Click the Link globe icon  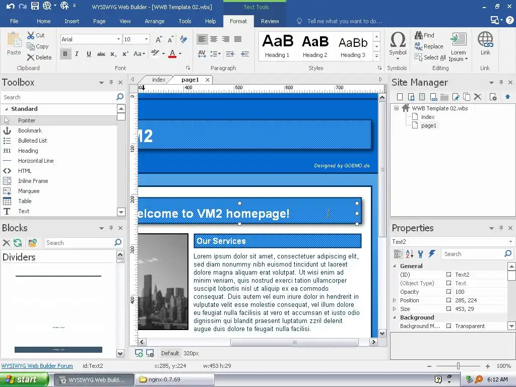(x=485, y=39)
